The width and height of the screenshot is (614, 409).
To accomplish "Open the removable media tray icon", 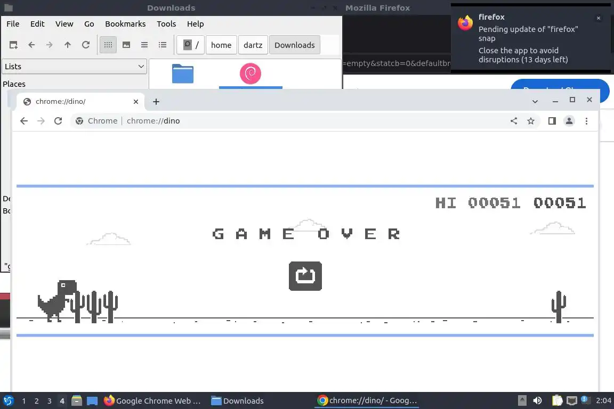I will coord(522,400).
